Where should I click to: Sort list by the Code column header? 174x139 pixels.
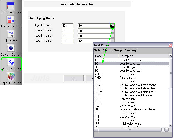(106, 56)
